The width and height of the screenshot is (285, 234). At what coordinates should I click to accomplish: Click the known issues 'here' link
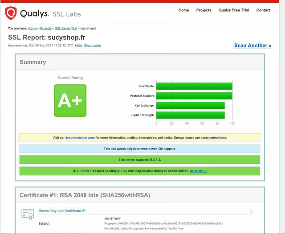point(222,138)
